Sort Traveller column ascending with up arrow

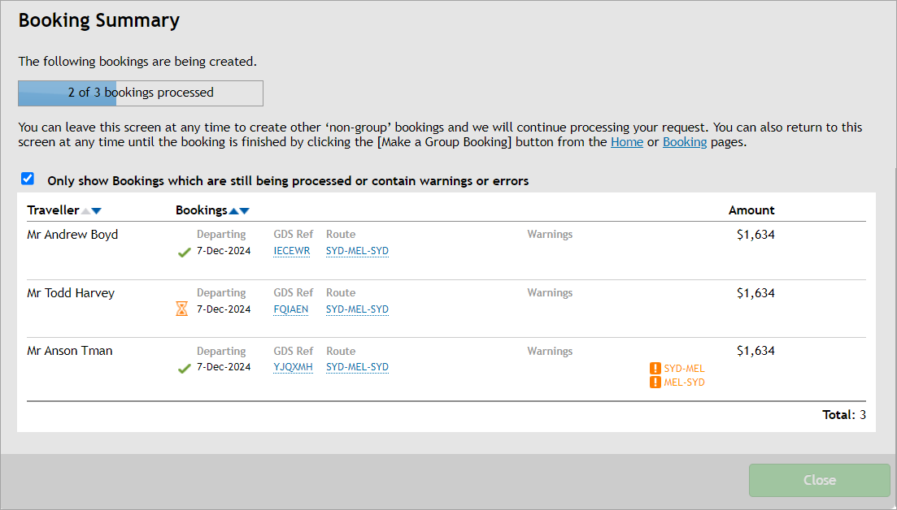85,211
